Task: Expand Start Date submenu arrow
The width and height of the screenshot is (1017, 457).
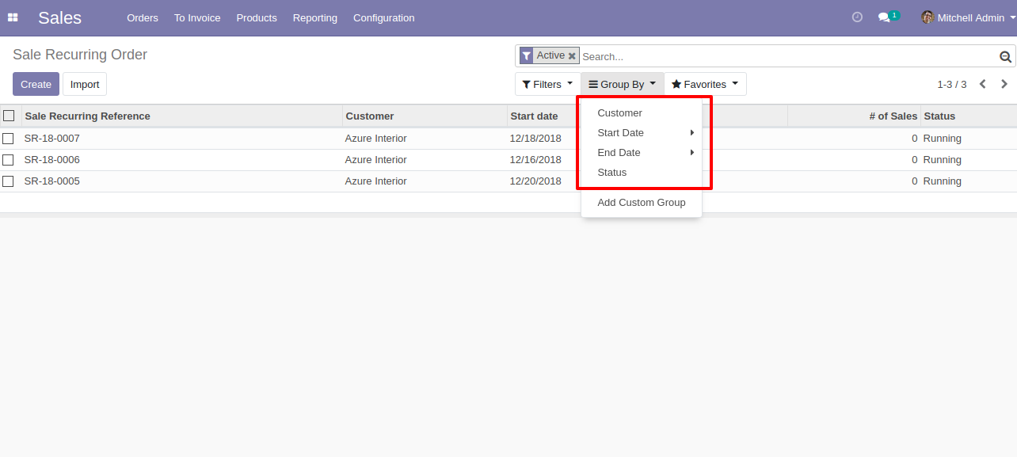Action: tap(692, 133)
